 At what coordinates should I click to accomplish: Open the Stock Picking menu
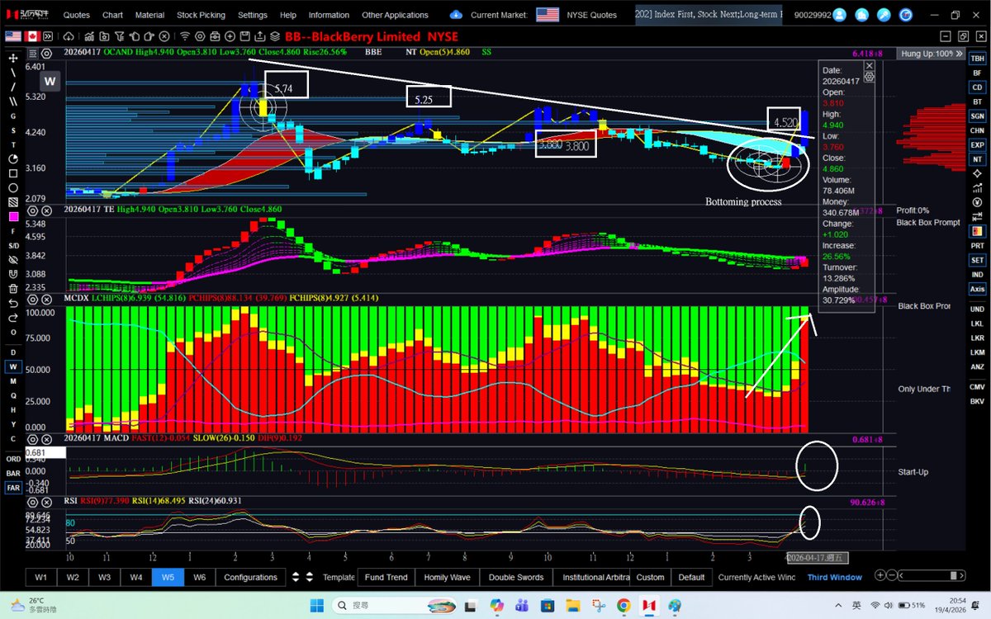pyautogui.click(x=200, y=15)
